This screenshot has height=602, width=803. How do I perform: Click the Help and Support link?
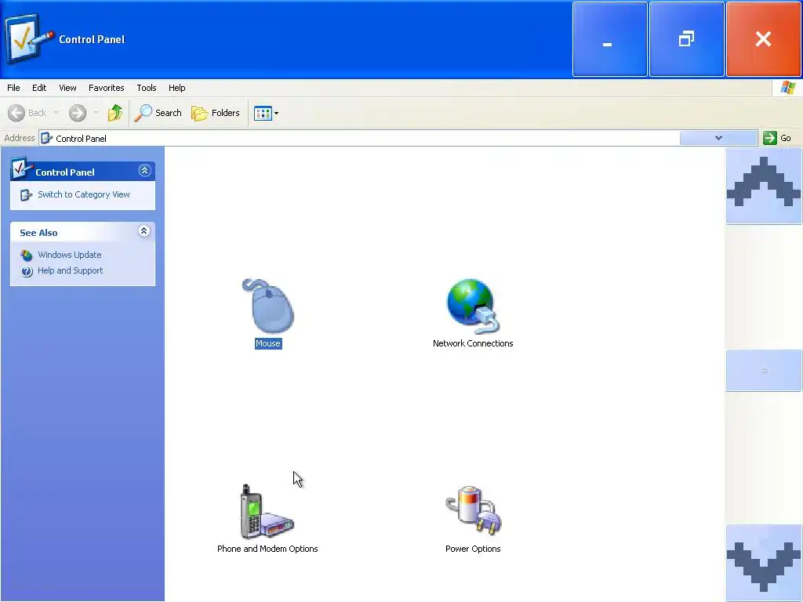70,270
